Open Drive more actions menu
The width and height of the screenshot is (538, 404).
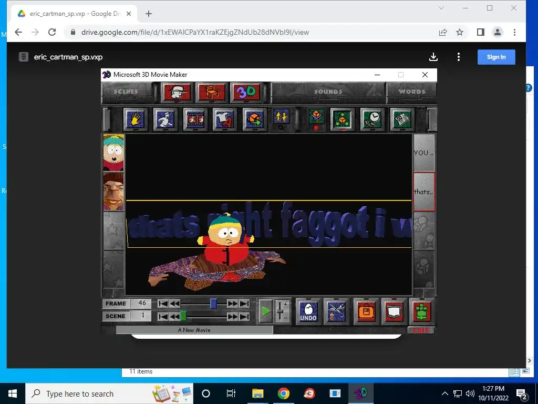[458, 57]
